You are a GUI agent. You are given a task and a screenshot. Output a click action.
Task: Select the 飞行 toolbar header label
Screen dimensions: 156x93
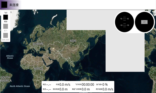coord(5,13)
